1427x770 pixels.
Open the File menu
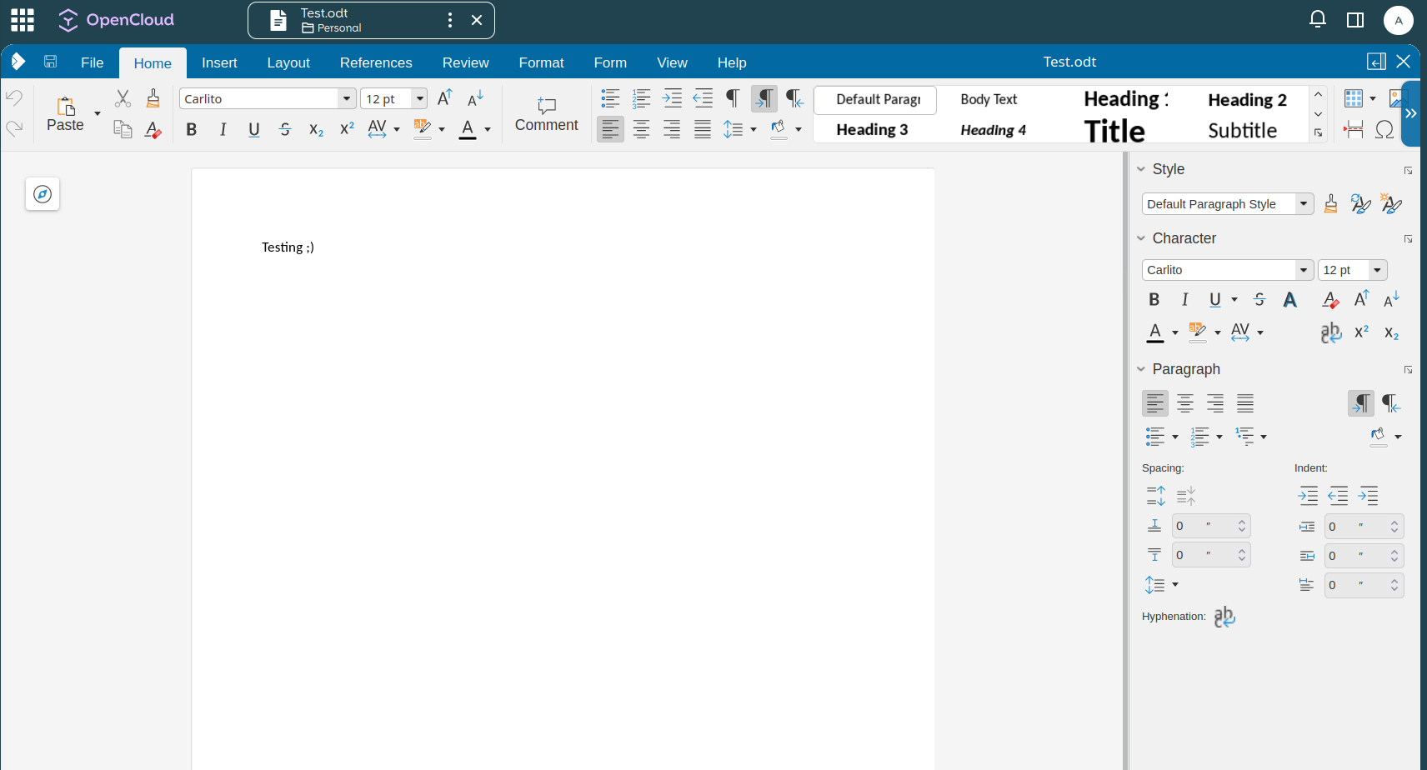[93, 62]
